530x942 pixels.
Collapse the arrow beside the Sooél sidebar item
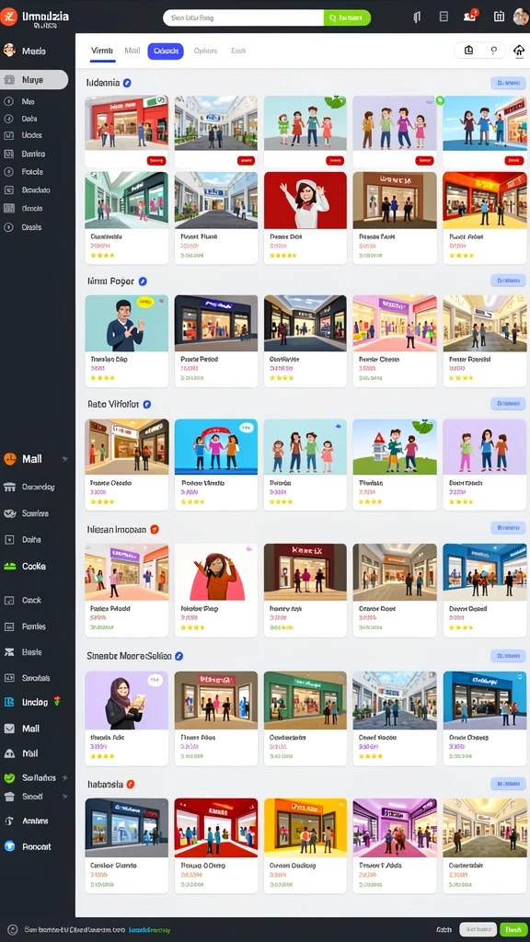click(65, 797)
